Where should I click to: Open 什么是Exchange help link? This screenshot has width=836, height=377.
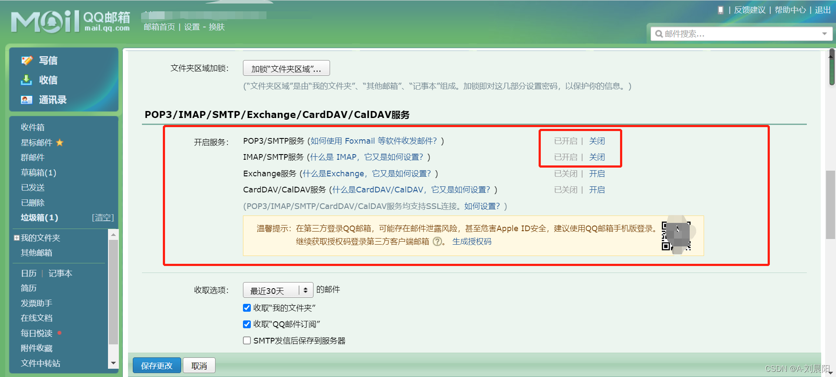367,174
